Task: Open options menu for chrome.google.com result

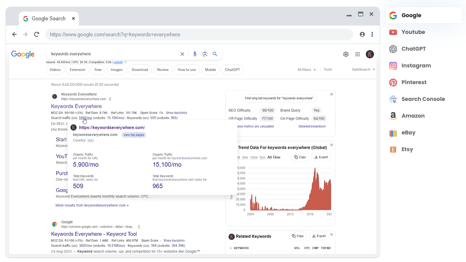Action: click(x=139, y=227)
